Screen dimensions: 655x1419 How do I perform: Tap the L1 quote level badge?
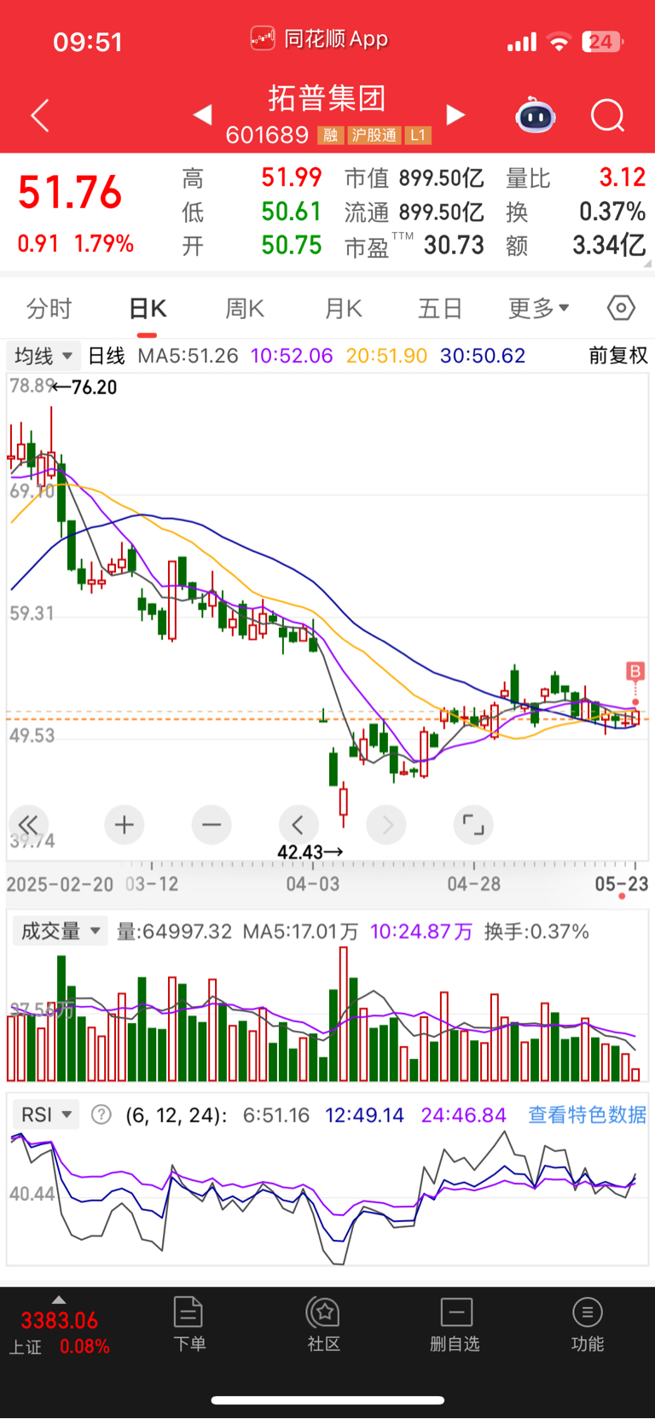418,135
